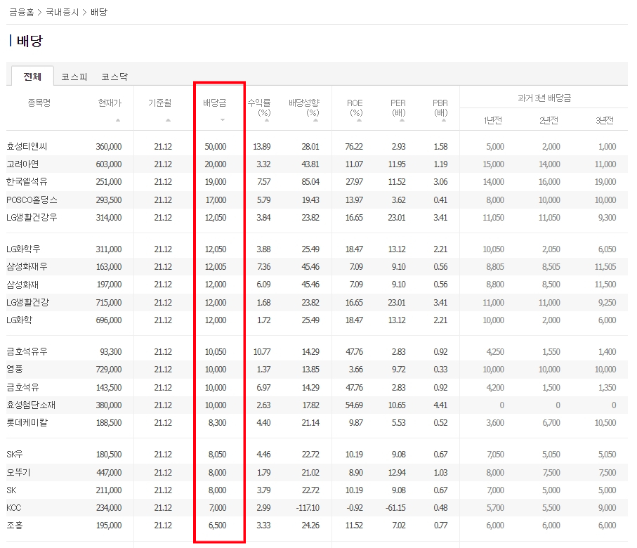Click the 1년전 sub-header
This screenshot has height=548, width=637.
click(493, 120)
